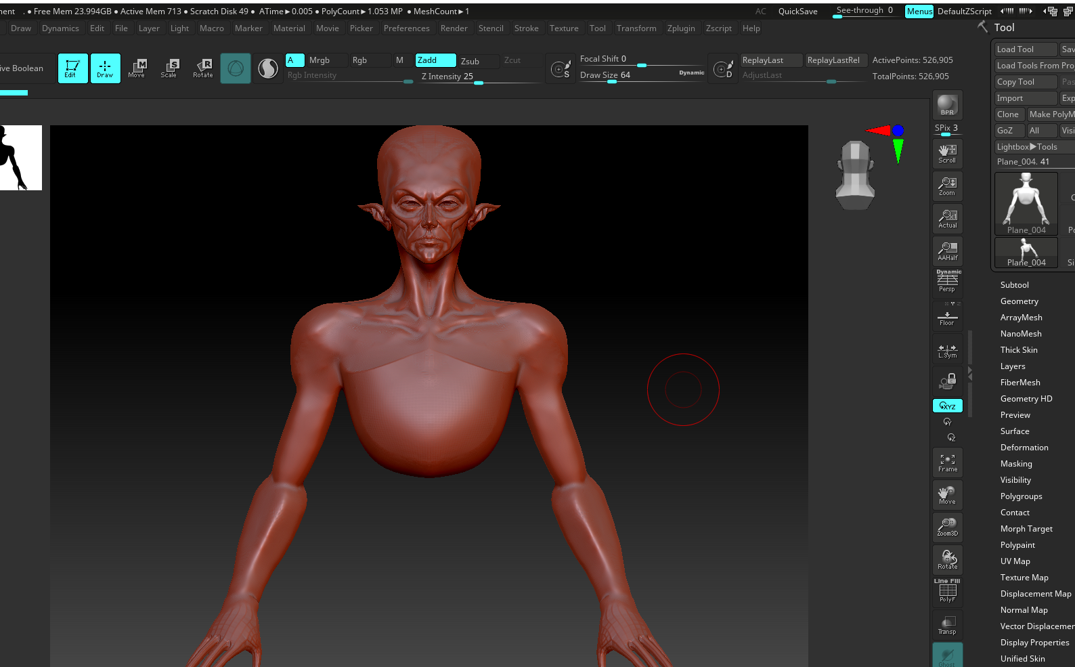Expand the Deformation section
Screen dimensions: 1075x667
tap(1024, 448)
